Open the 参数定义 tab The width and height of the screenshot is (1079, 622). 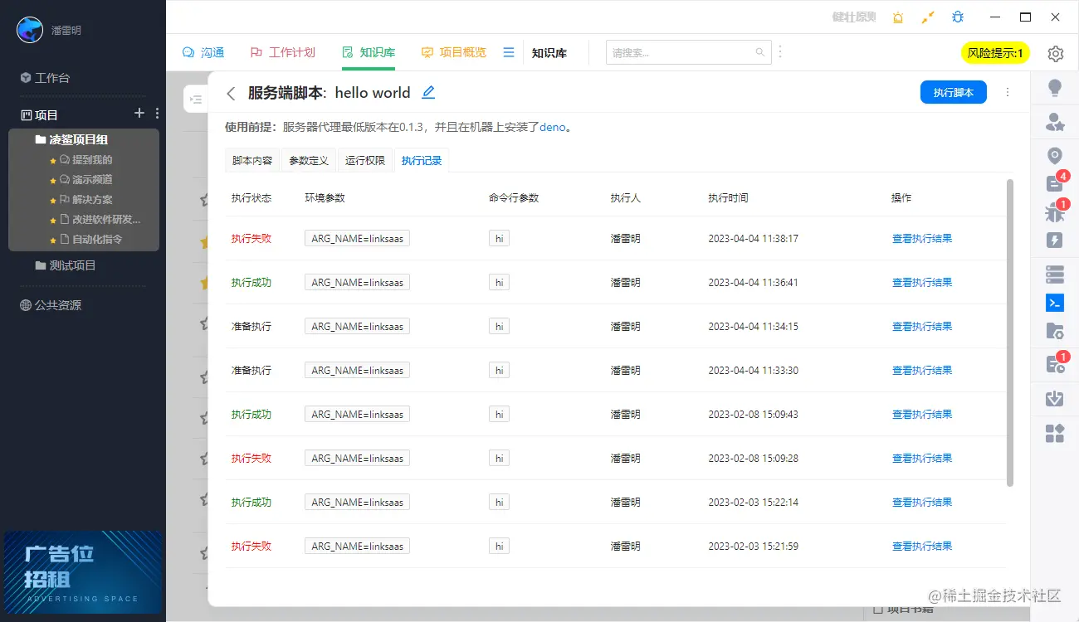pos(309,160)
